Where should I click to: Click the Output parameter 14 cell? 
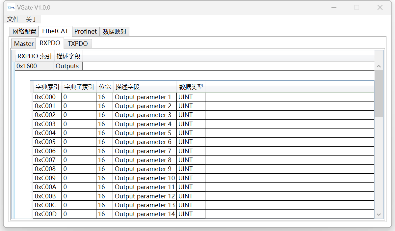pyautogui.click(x=145, y=214)
